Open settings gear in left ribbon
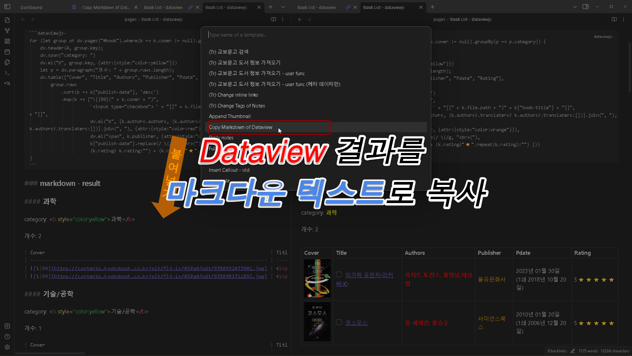The image size is (632, 356). [7, 347]
